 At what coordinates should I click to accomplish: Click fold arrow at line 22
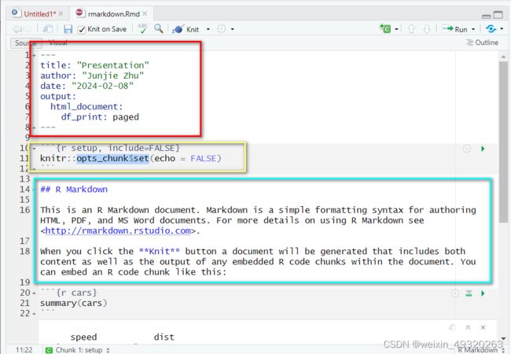tap(34, 314)
